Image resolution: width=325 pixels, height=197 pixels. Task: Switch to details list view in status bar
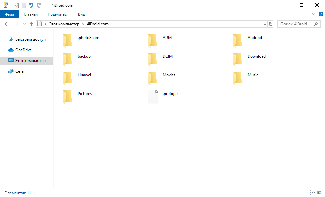(312, 193)
